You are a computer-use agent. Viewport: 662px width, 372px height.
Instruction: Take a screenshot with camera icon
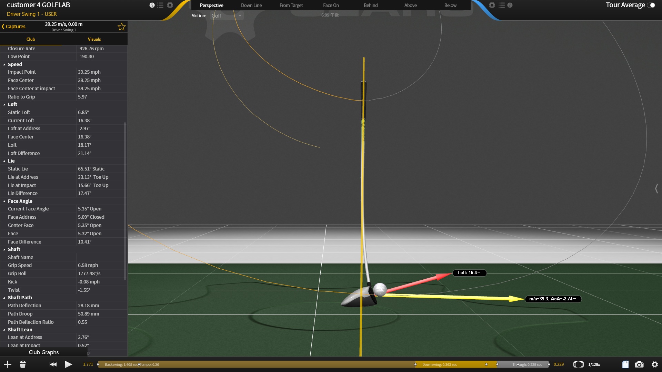(639, 364)
